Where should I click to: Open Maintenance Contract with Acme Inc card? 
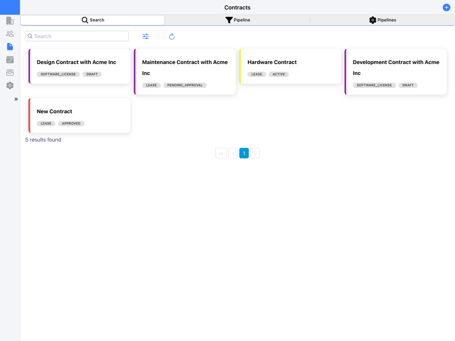[x=185, y=72]
